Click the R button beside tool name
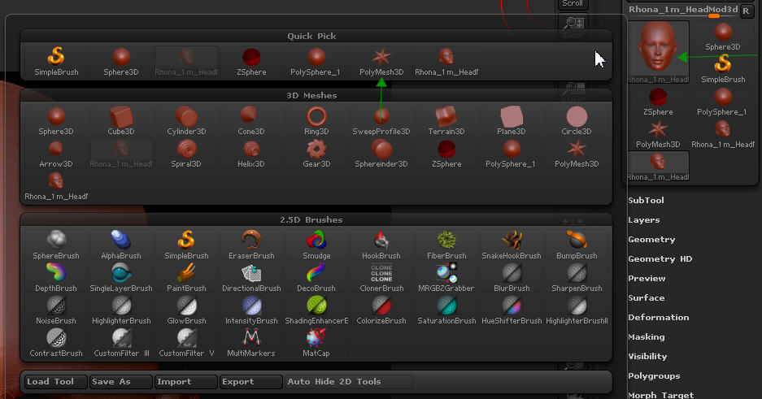 point(746,11)
